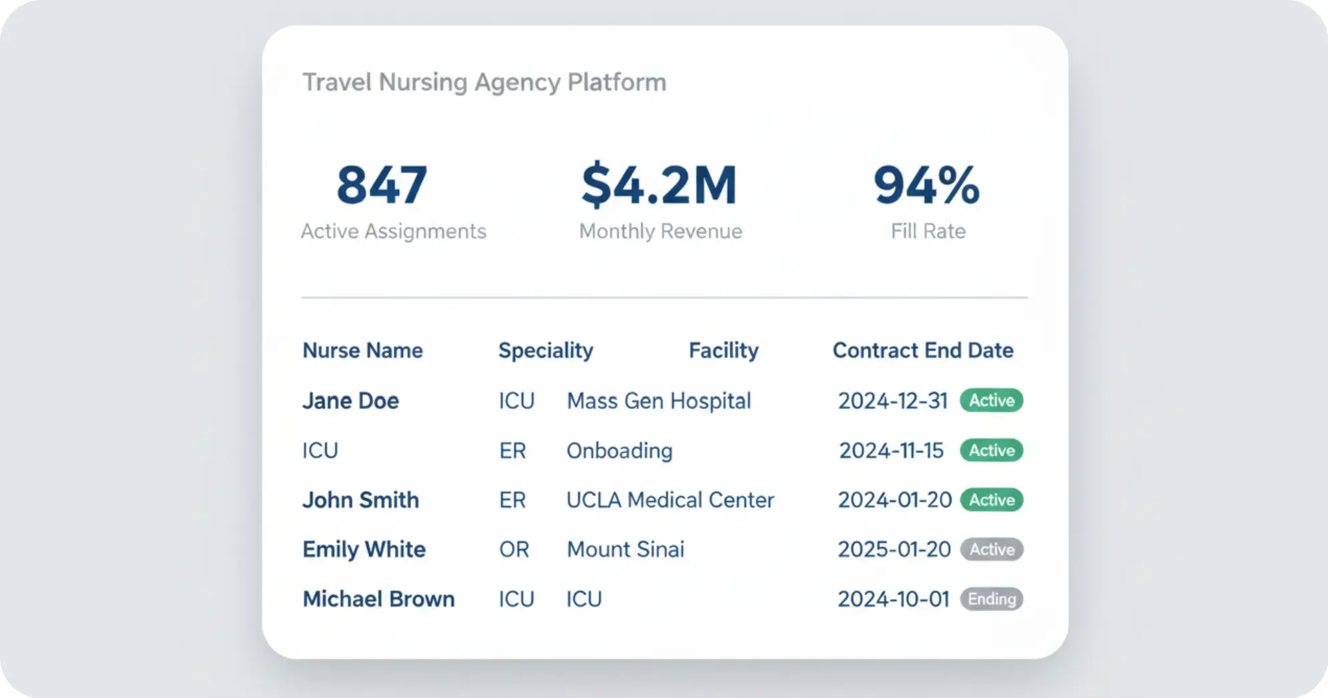
Task: Click the 2024-01-20 contract end date
Action: (895, 500)
